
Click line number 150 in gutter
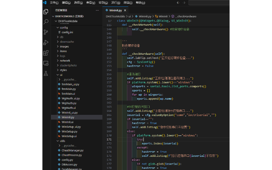click(x=109, y=54)
